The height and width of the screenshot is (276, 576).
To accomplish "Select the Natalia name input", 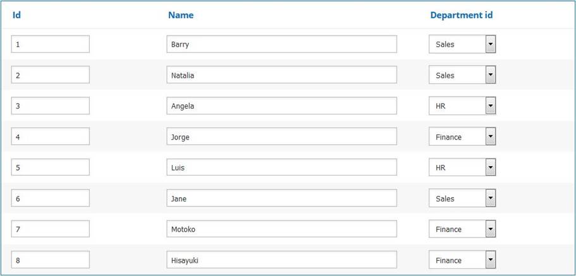I will click(281, 75).
